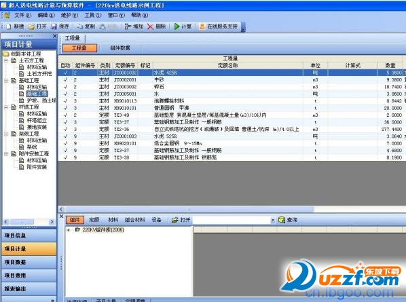Screen dimensions: 406x302
Task: Toggle the 自动 checkmark on the 中砂 row
Action: click(x=65, y=79)
